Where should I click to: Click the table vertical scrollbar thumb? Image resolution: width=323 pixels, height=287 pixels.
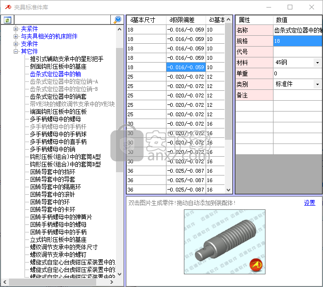pos(228,81)
